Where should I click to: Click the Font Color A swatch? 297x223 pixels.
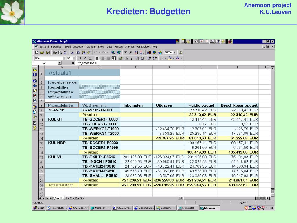click(x=178, y=58)
